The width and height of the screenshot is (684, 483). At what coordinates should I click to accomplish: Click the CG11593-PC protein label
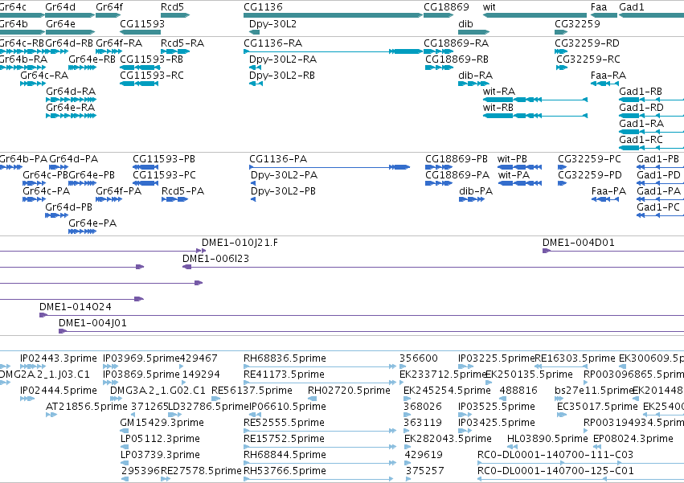click(165, 175)
